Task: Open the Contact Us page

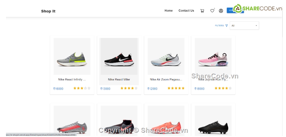Action: tap(186, 11)
